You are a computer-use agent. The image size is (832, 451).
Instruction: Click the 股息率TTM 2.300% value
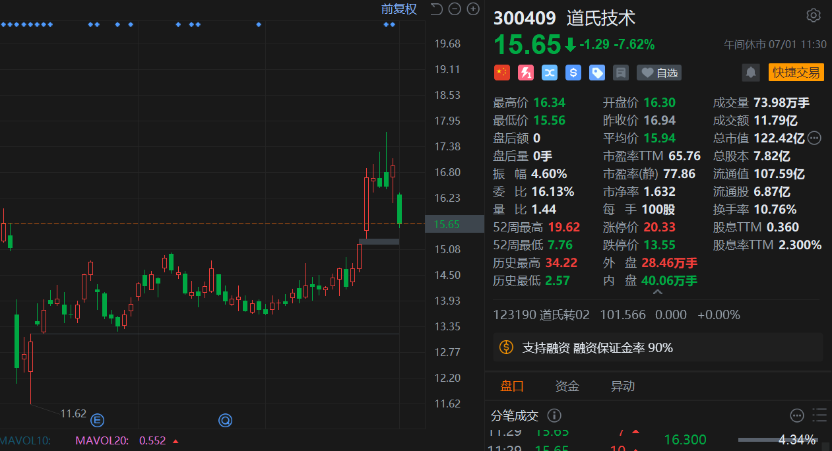(800, 245)
